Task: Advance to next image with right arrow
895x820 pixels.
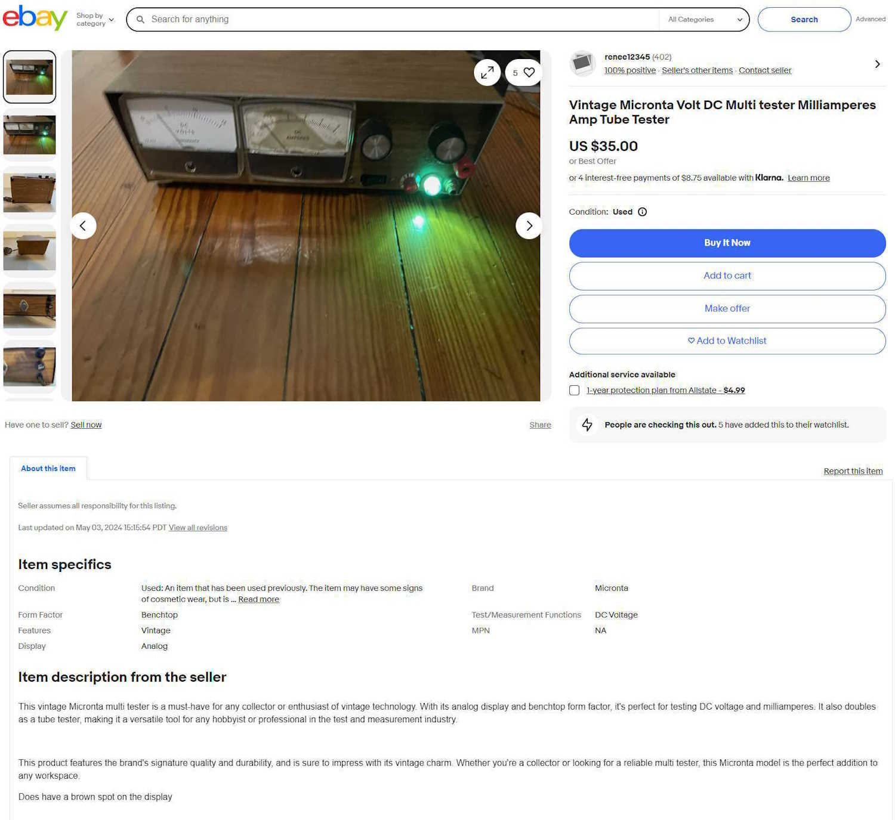Action: (529, 226)
